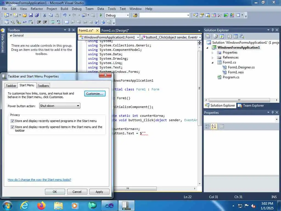This screenshot has height=211, width=281.
Task: Click the muted volume tray icon
Action: (x=253, y=206)
